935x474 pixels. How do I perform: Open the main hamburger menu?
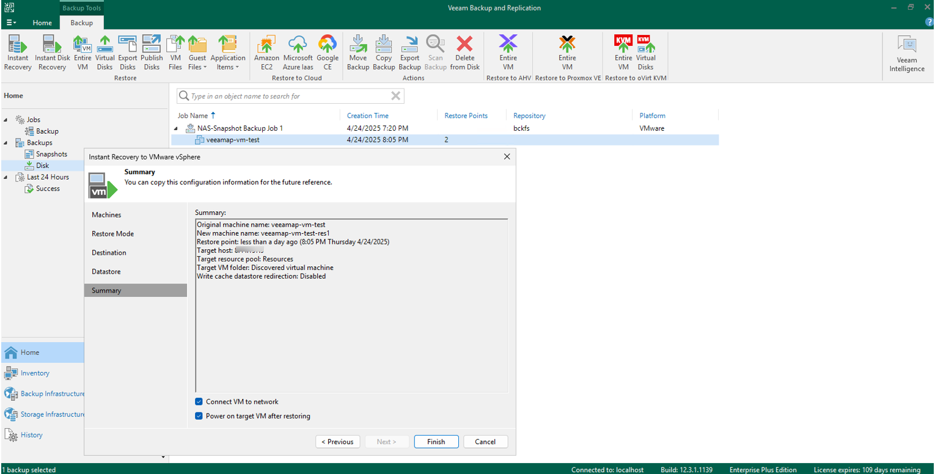click(x=11, y=23)
